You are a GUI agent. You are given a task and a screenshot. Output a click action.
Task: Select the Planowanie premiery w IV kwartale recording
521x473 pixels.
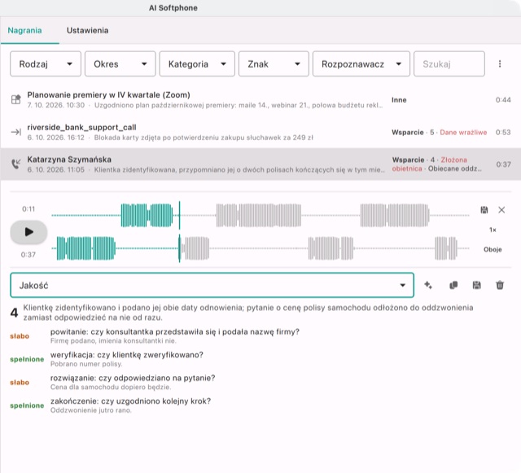pyautogui.click(x=260, y=99)
